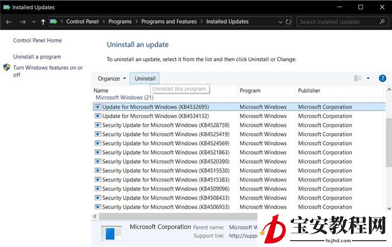Select Security Update KB4515383 row
The width and height of the screenshot is (392, 247).
tap(239, 180)
